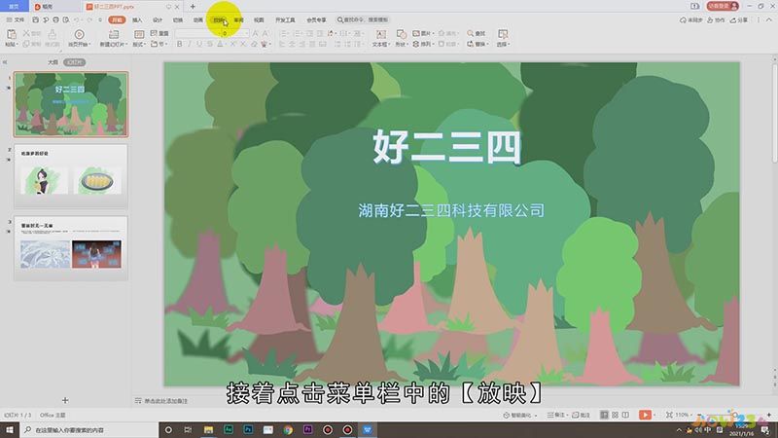Select slide 2 thumbnail with two images
This screenshot has width=778, height=438.
pyautogui.click(x=71, y=176)
